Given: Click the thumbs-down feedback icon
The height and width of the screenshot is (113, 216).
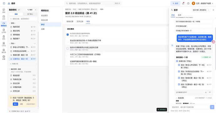Looking at the screenshot, I should pyautogui.click(x=210, y=92).
